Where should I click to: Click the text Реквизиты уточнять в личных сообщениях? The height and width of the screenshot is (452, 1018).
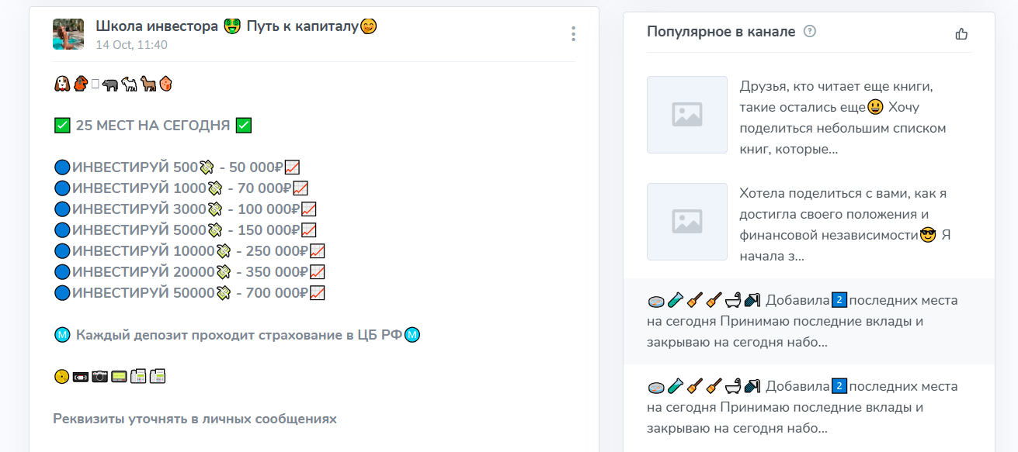(x=195, y=419)
